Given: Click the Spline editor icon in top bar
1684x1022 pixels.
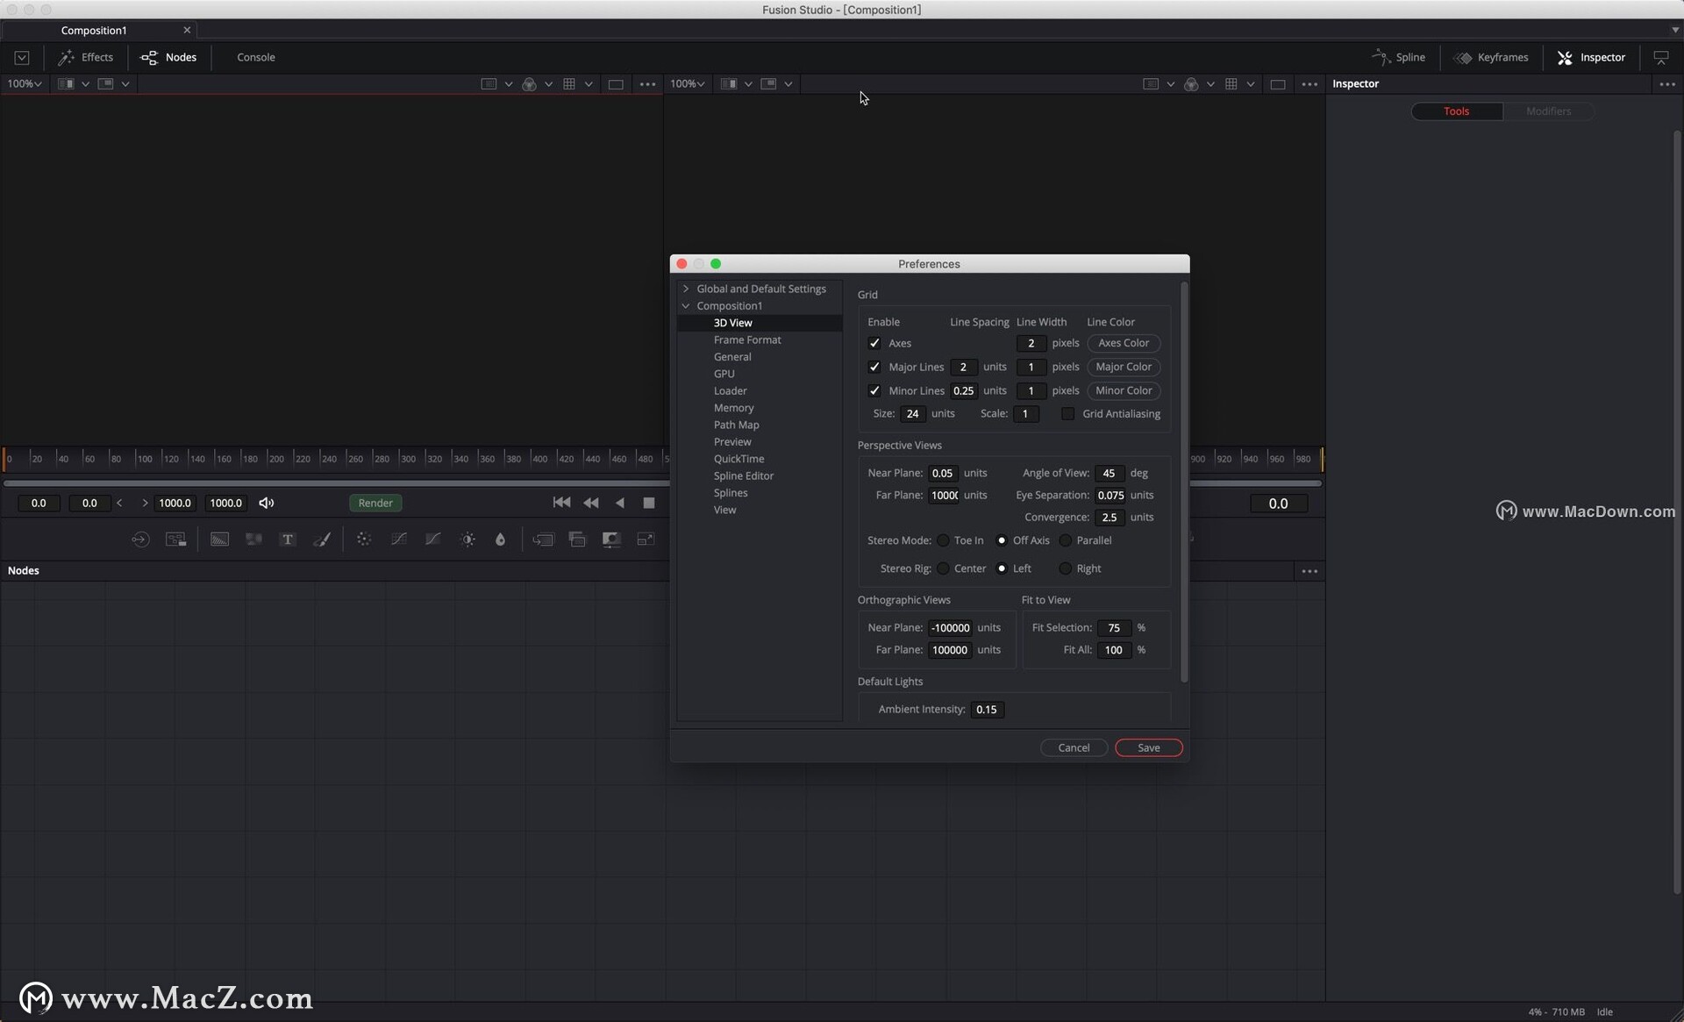Looking at the screenshot, I should point(1381,57).
